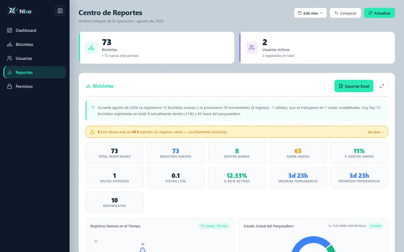Click the 70 peak point on the line chart
This screenshot has height=252, width=404.
click(143, 248)
